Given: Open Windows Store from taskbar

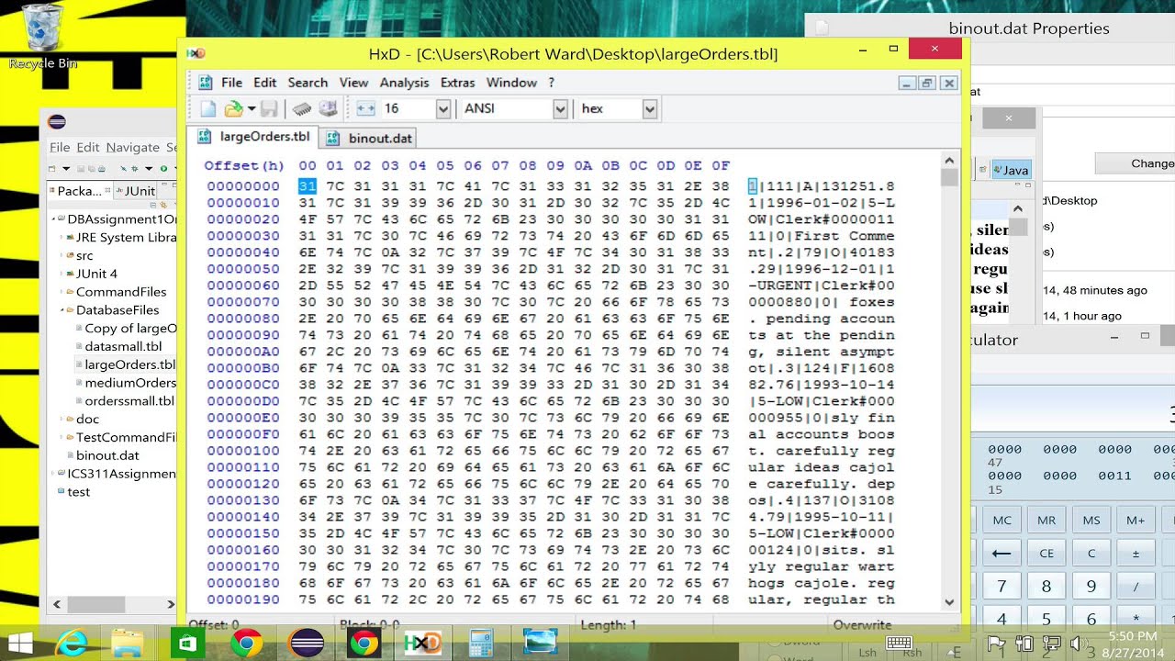Looking at the screenshot, I should coord(187,643).
